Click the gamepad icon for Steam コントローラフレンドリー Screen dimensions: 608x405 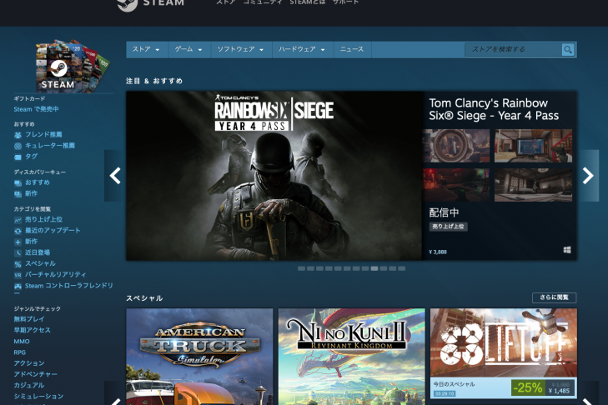click(x=18, y=287)
